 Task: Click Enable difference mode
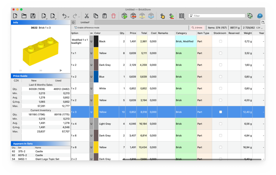(87, 28)
